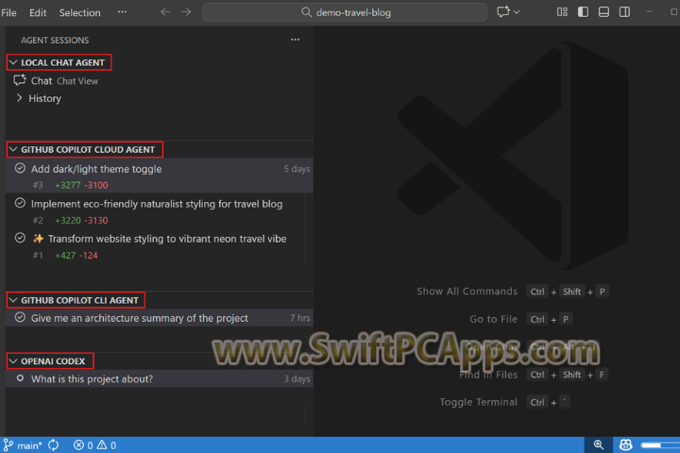Click the Find in Files hint

point(488,375)
